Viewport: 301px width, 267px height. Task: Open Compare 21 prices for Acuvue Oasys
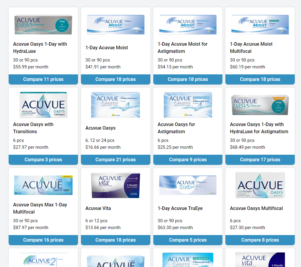pyautogui.click(x=116, y=159)
